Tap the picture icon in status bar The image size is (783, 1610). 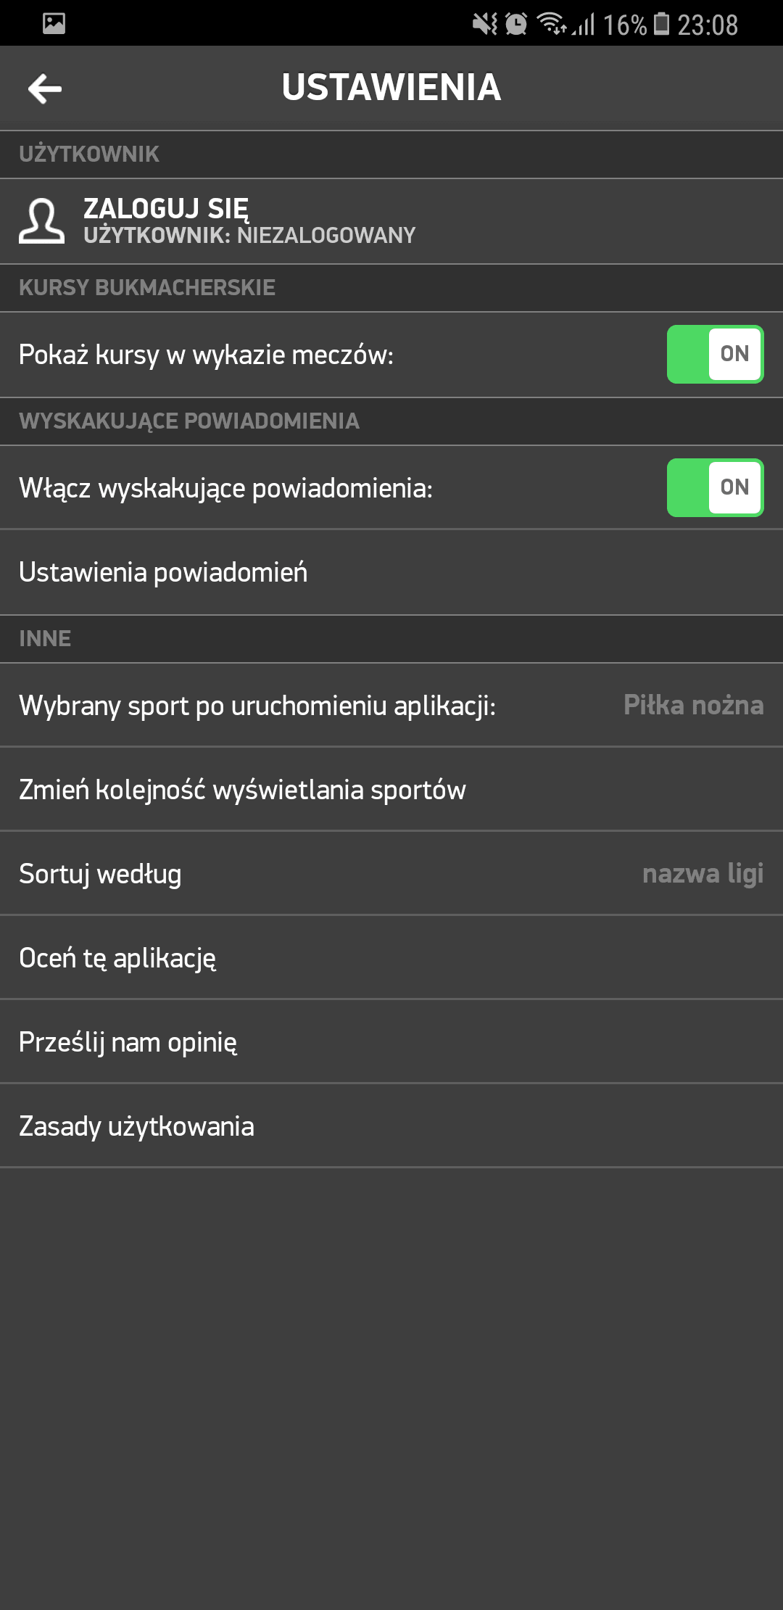(x=54, y=24)
